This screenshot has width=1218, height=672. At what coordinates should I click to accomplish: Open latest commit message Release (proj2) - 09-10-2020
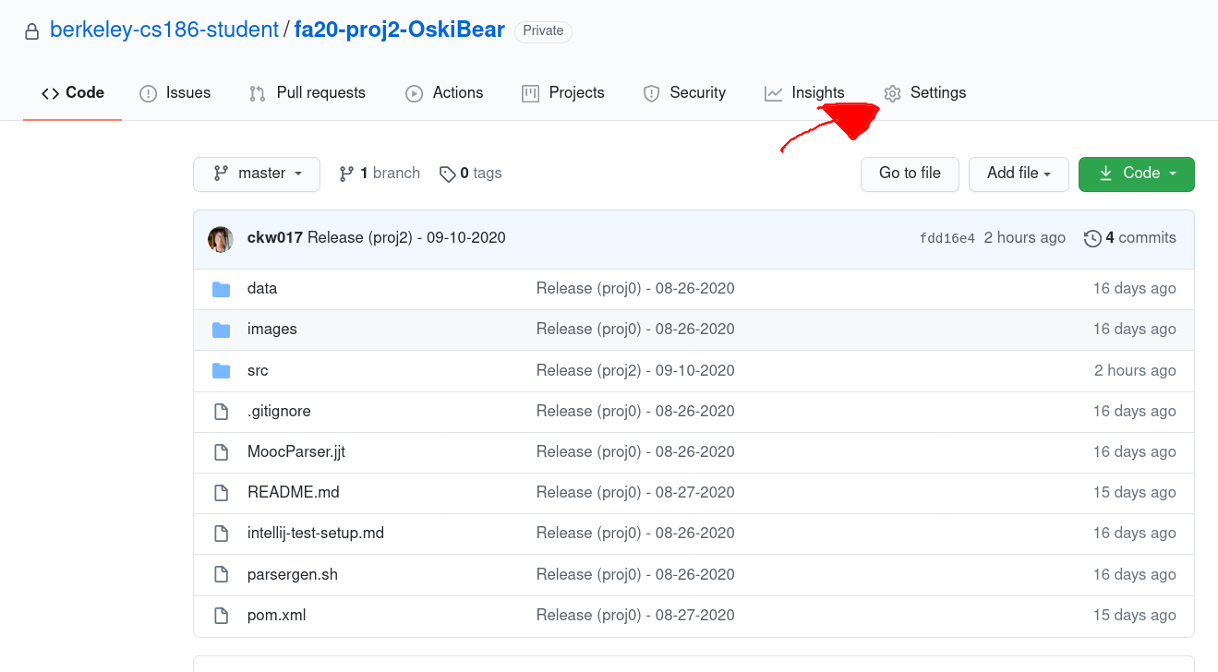coord(406,238)
